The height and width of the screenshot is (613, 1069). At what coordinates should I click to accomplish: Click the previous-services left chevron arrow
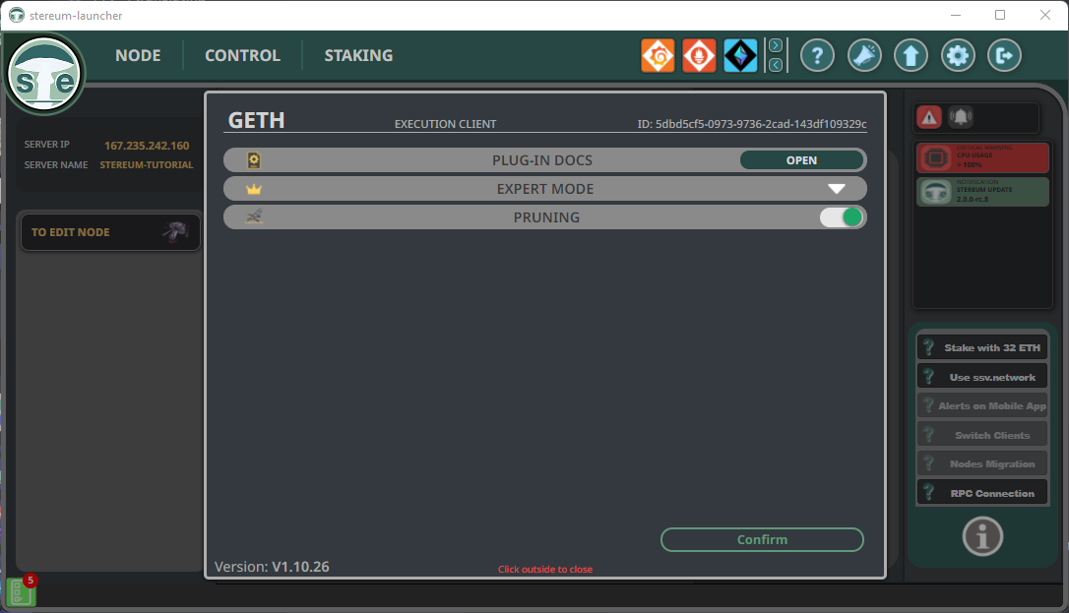(x=776, y=65)
